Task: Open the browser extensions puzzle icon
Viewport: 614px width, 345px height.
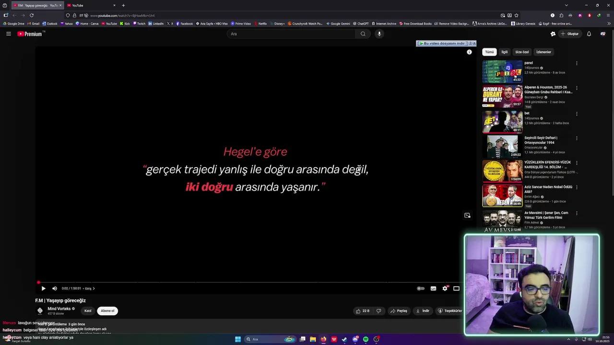Action: [562, 15]
